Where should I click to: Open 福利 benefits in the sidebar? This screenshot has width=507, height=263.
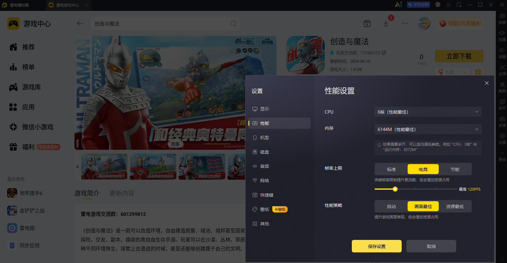[22, 147]
